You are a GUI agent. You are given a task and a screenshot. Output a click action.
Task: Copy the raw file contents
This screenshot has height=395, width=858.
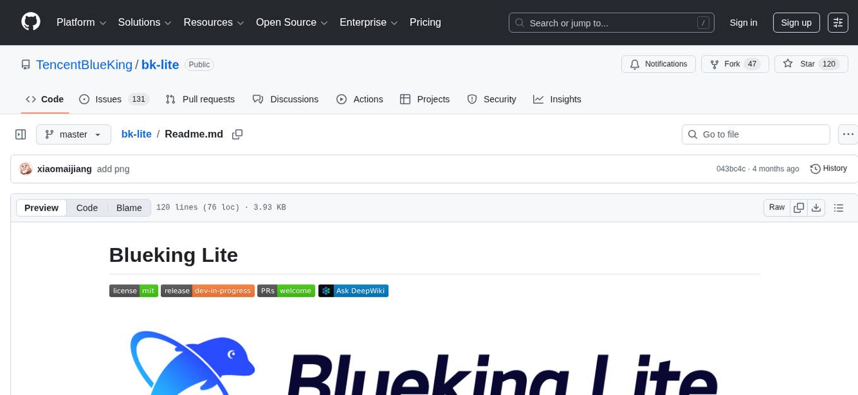[799, 207]
